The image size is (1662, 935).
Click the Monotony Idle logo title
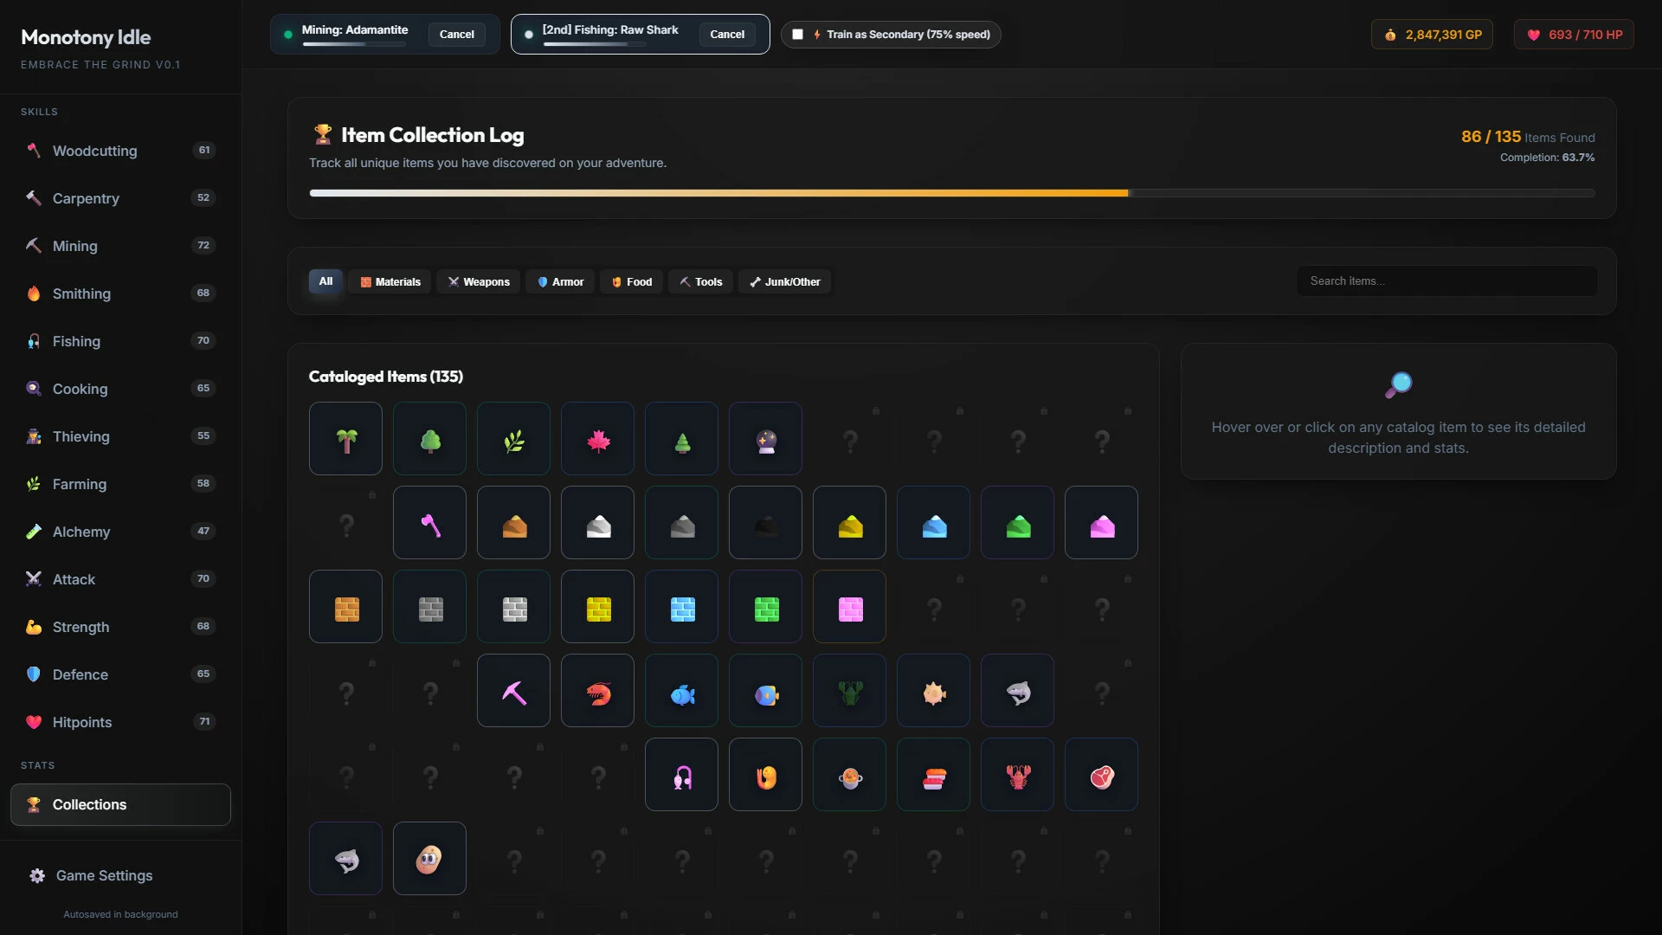(x=86, y=37)
